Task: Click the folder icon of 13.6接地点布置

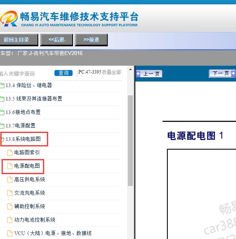Action: 2,112
